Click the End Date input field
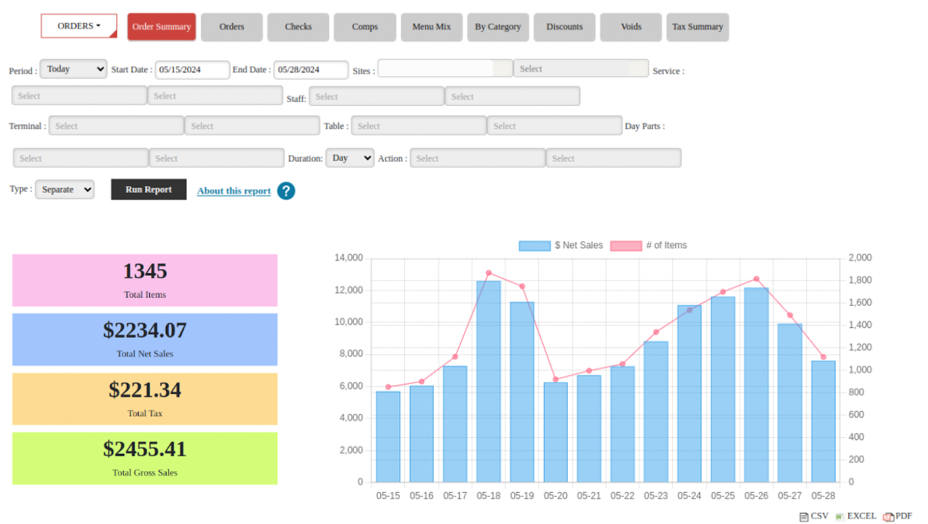The image size is (928, 524). [311, 69]
